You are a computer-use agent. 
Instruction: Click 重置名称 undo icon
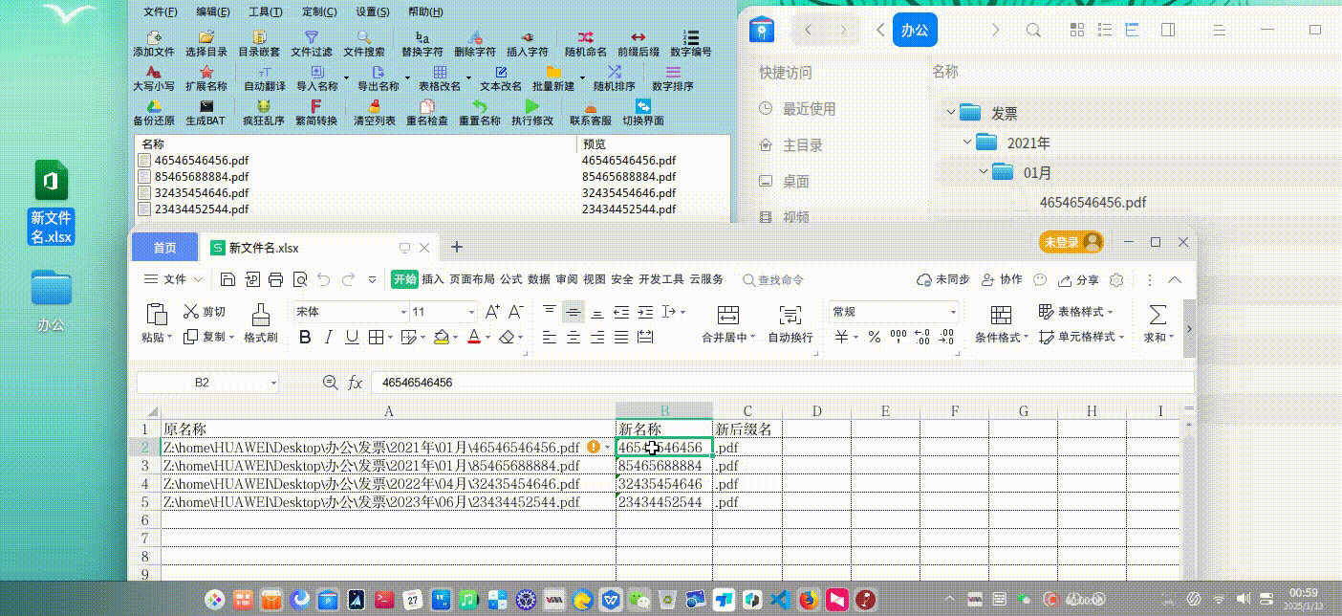(x=480, y=106)
